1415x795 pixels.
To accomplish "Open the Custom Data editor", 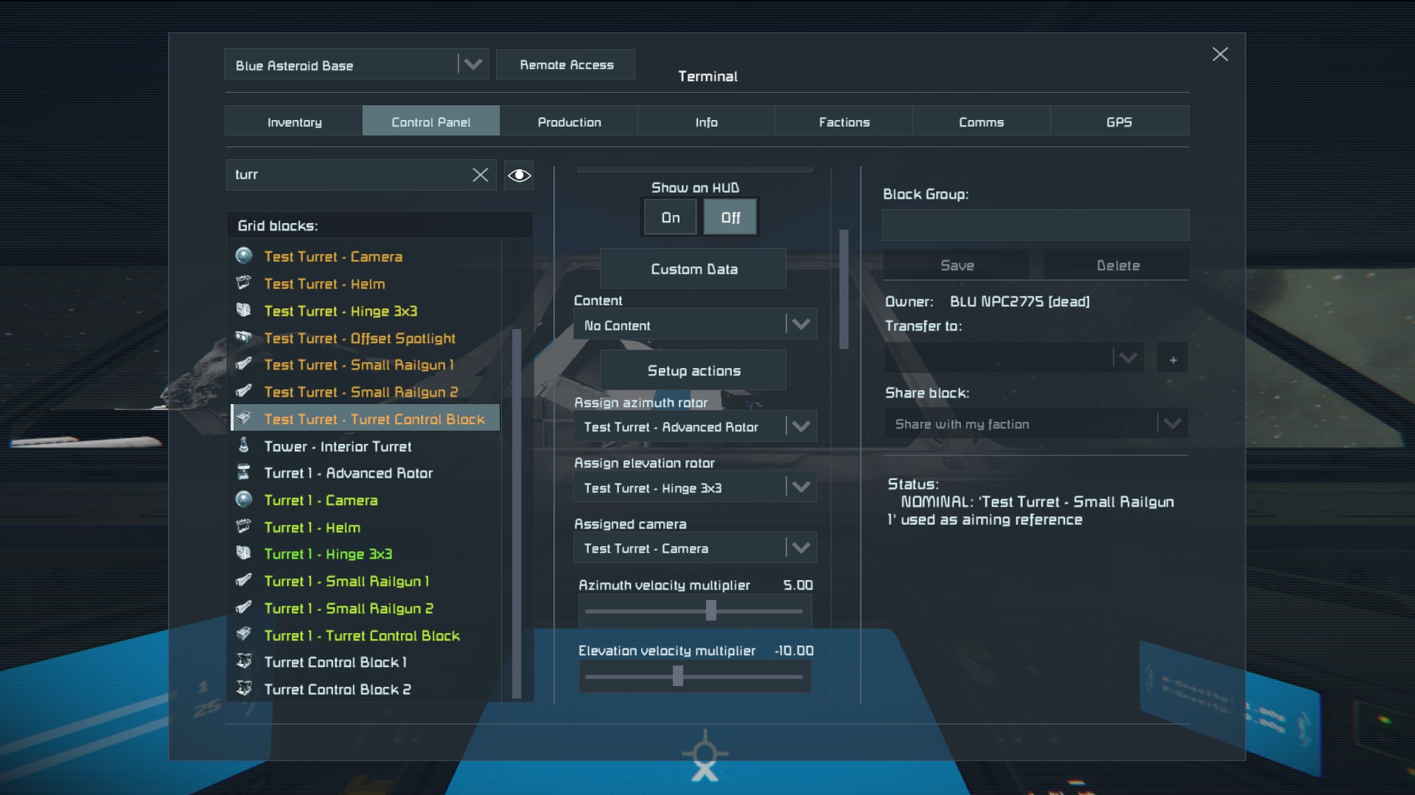I will pos(693,269).
